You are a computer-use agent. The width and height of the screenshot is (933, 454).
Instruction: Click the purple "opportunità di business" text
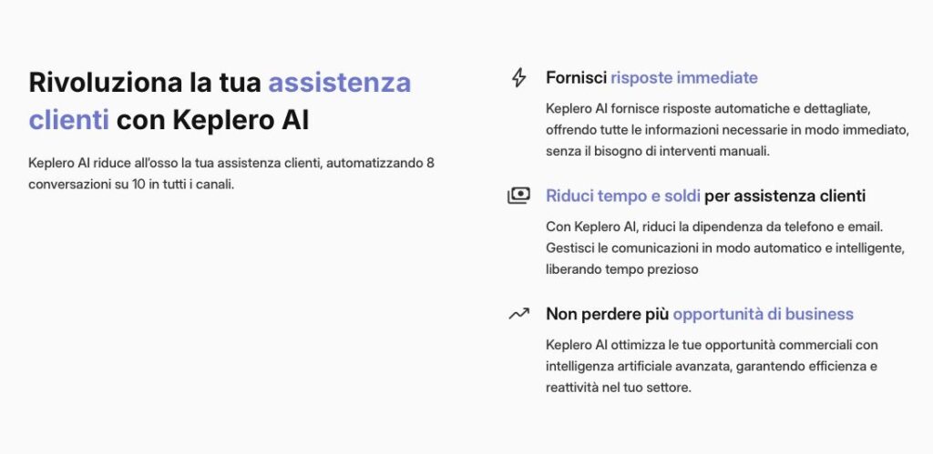tap(763, 314)
